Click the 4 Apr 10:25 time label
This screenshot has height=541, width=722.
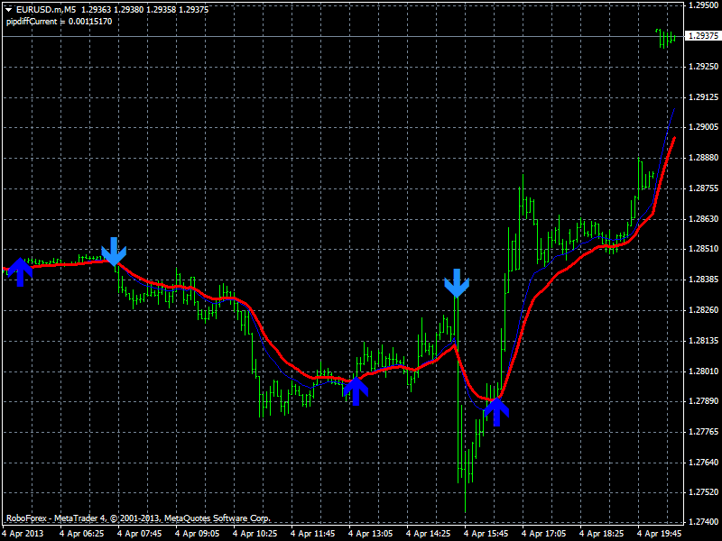[x=255, y=534]
